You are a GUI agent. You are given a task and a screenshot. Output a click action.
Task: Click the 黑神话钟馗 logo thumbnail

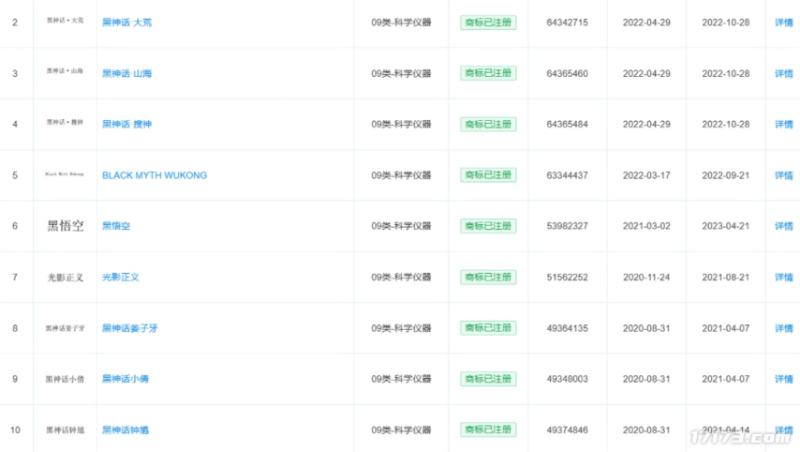pos(66,430)
